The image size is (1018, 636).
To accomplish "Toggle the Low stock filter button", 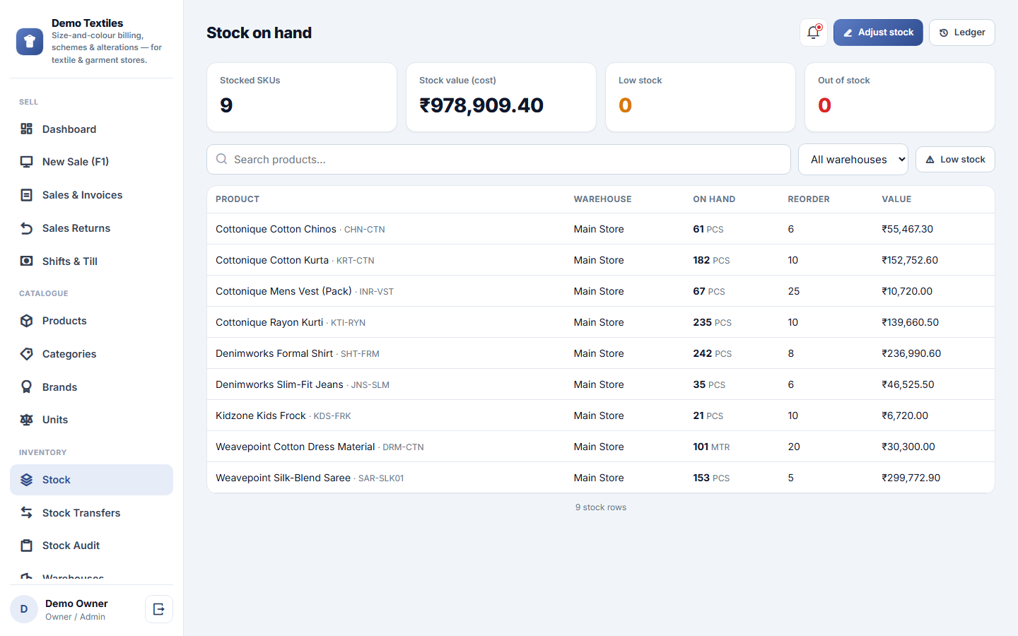I will [955, 160].
